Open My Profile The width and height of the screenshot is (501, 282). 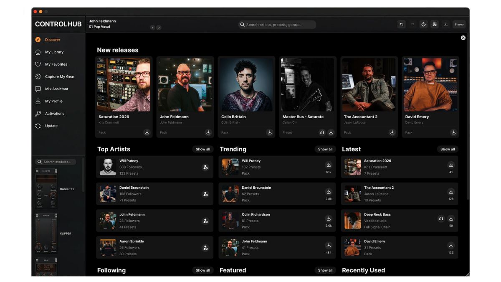point(54,101)
